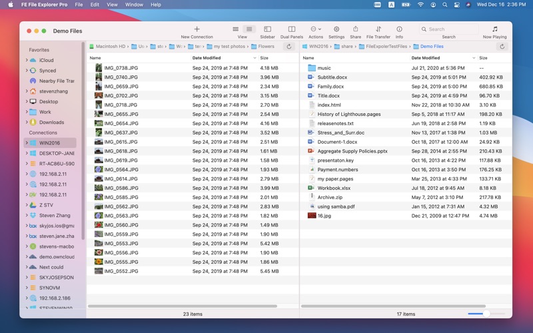Open the Dual Panels layout icon
Screen dimensions: 533x333
point(291,29)
